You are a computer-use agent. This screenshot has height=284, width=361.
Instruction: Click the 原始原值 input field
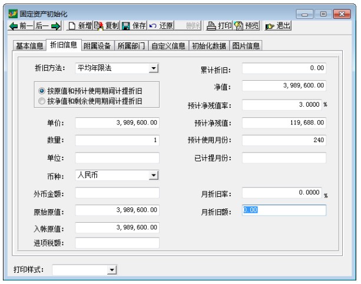tap(117, 210)
